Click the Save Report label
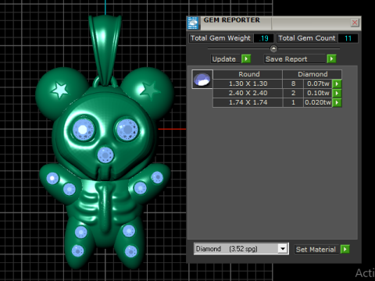 [295, 59]
